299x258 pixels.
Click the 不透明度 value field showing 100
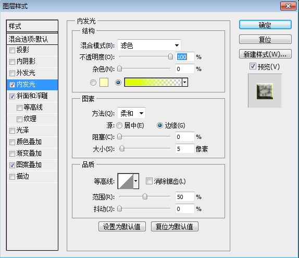185,57
